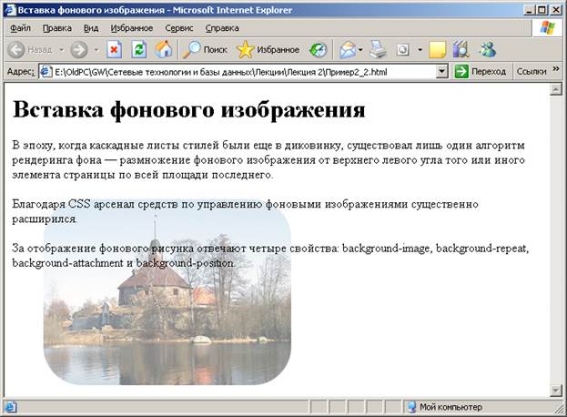Image resolution: width=567 pixels, height=417 pixels.
Task: Open the Сервис menu
Action: pos(179,28)
